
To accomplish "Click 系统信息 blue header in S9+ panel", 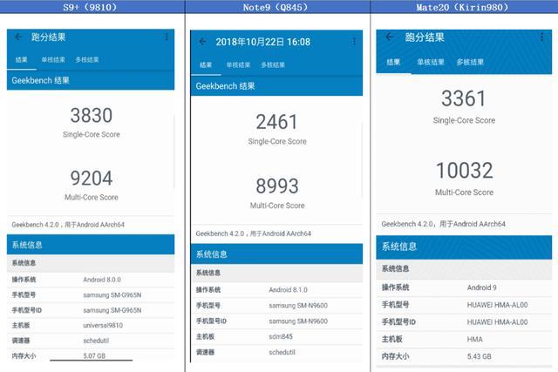I will tap(91, 245).
